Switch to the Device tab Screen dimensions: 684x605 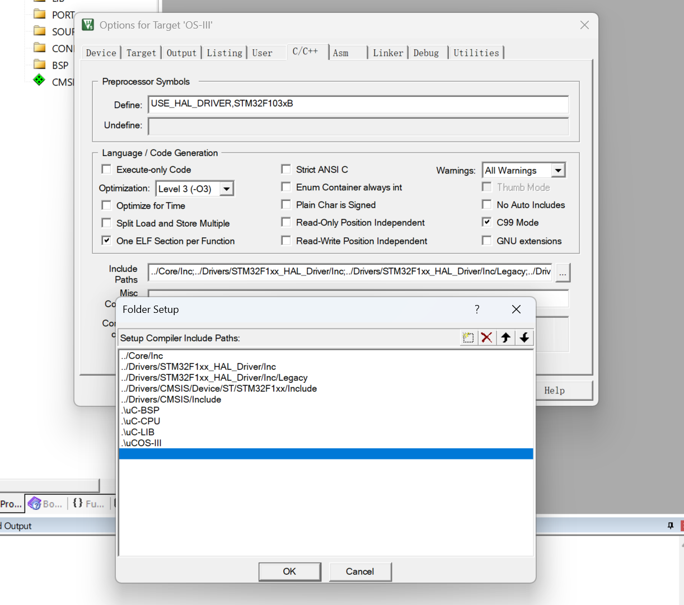[x=101, y=53]
